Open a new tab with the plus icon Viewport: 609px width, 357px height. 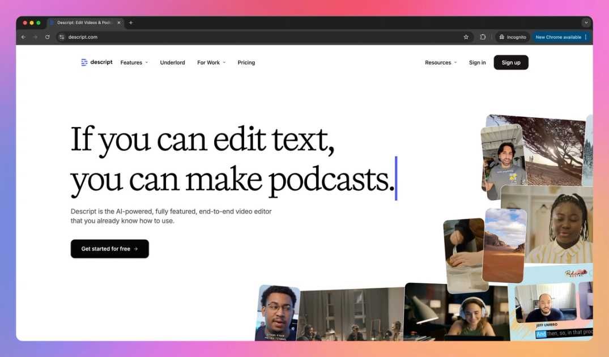coord(130,23)
